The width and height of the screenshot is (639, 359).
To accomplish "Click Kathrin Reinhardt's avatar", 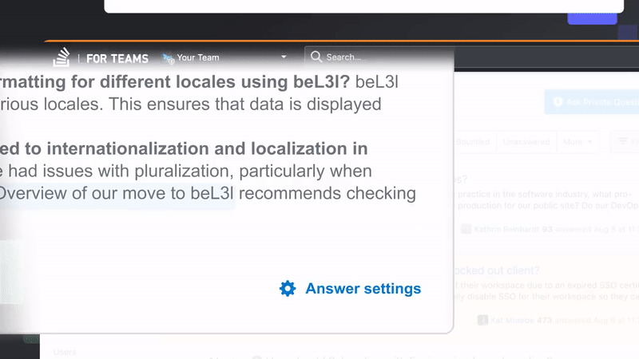I will (x=466, y=229).
